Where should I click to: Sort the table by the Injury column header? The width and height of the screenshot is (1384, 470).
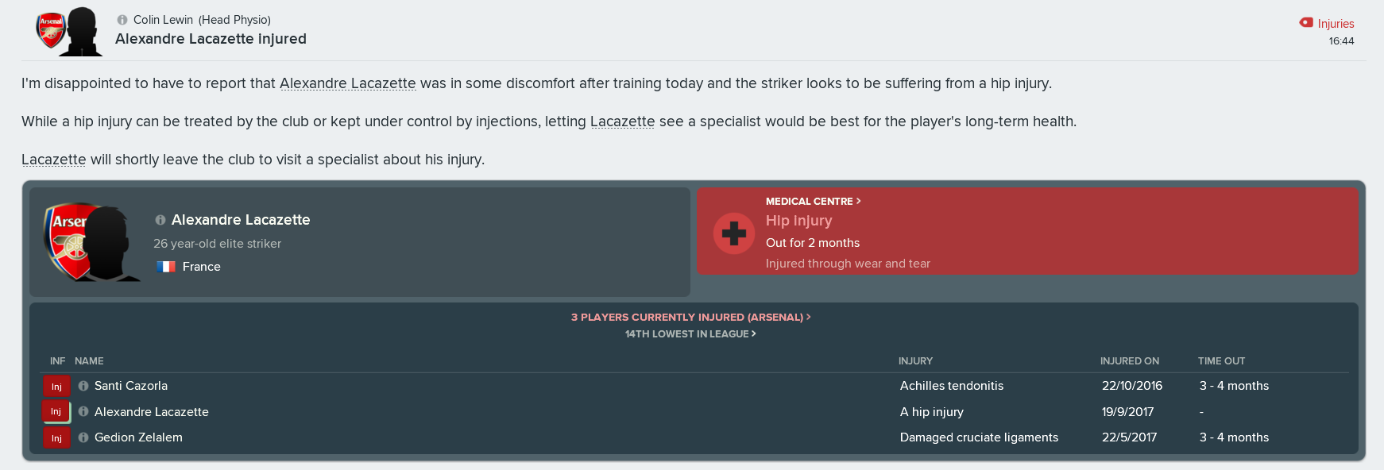click(915, 361)
